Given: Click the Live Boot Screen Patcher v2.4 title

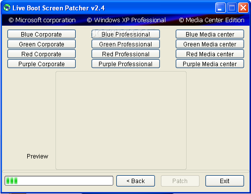Looking at the screenshot, I should (x=58, y=8).
